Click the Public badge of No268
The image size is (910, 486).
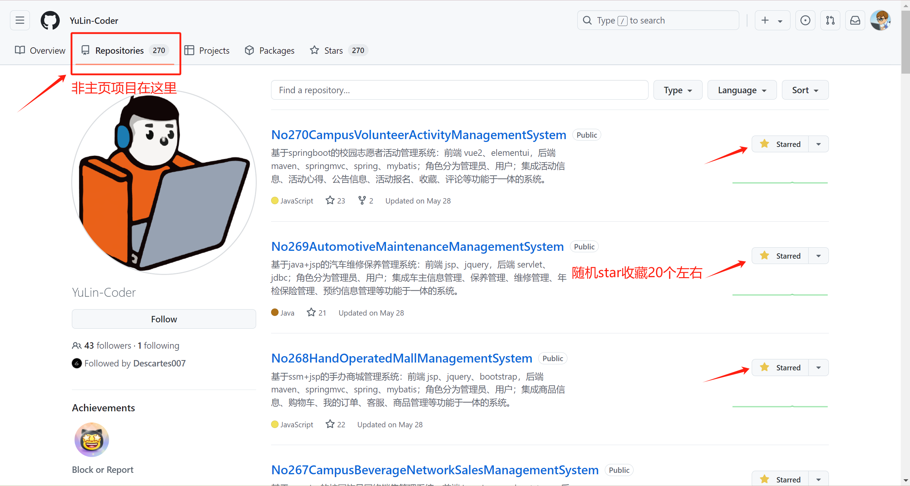(x=552, y=358)
